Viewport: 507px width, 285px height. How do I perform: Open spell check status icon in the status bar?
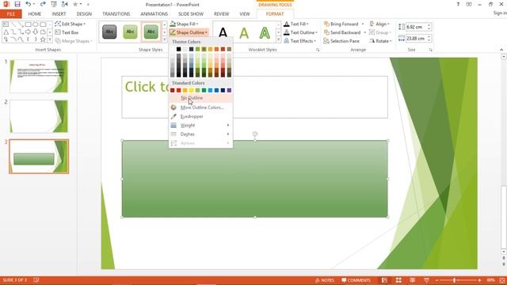pos(36,280)
